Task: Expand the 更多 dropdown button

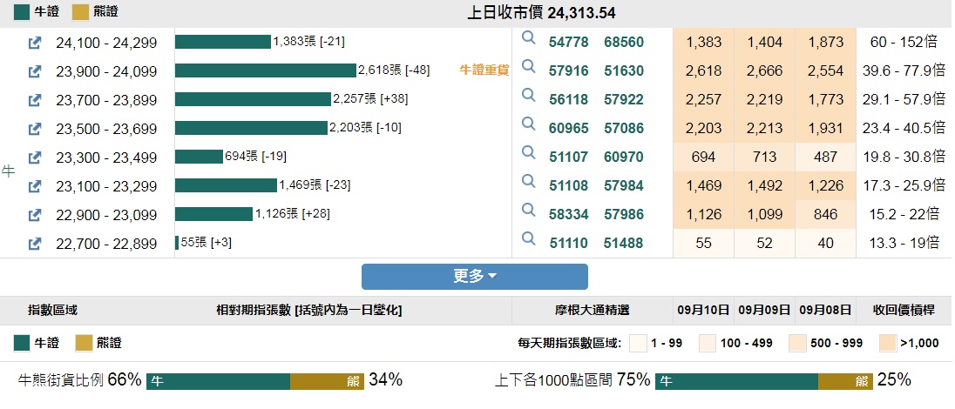Action: (475, 276)
